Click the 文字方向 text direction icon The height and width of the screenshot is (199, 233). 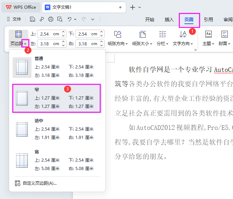tap(183, 34)
